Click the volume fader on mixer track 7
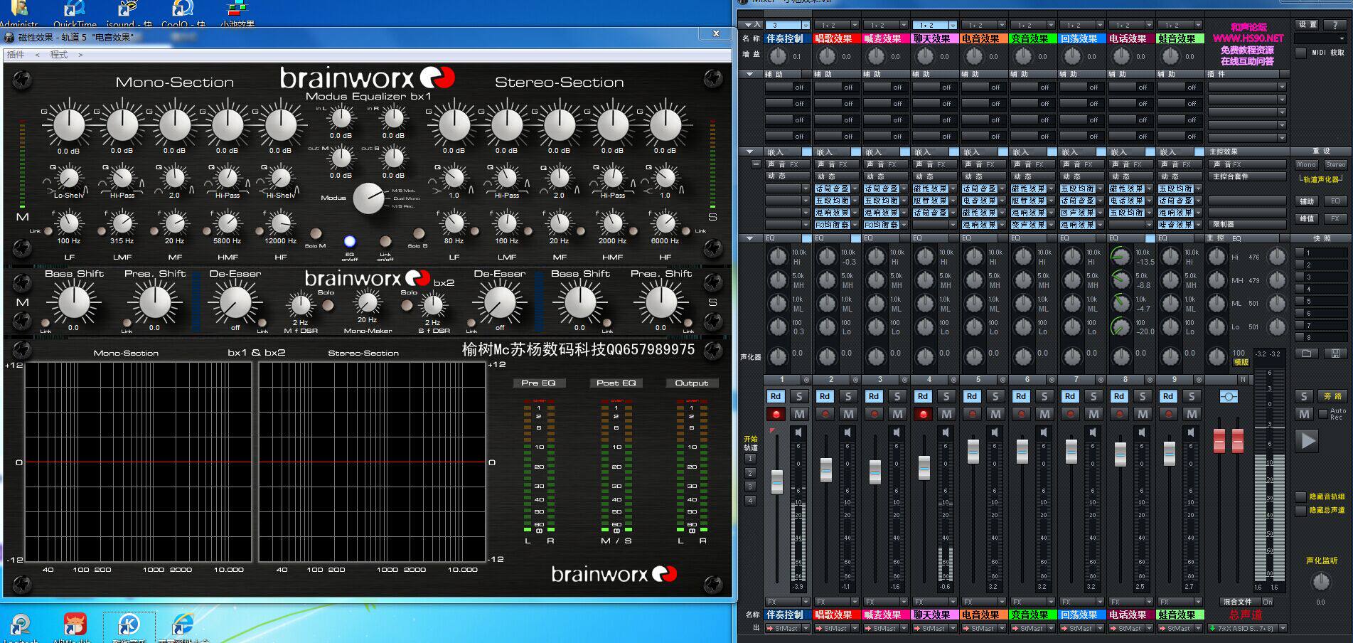Viewport: 1353px width, 643px height. (x=1071, y=452)
